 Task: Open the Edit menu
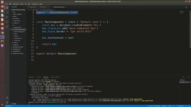[10, 4]
